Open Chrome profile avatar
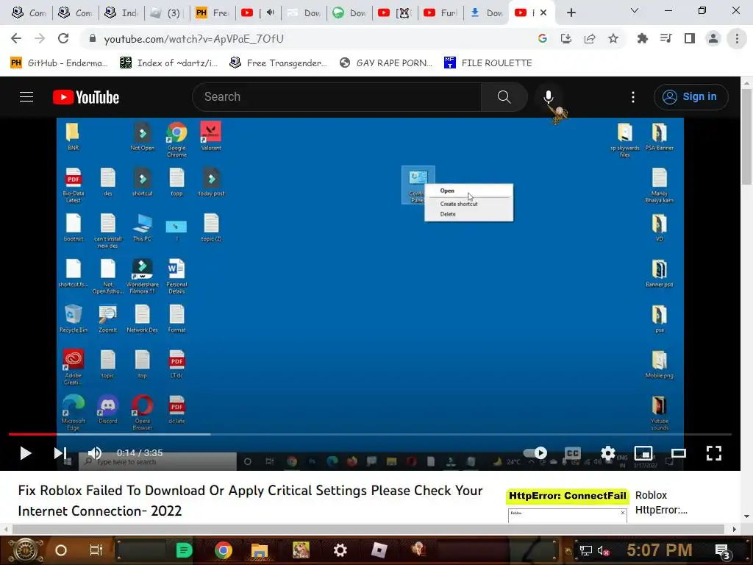Screen dimensions: 753x565 point(713,38)
